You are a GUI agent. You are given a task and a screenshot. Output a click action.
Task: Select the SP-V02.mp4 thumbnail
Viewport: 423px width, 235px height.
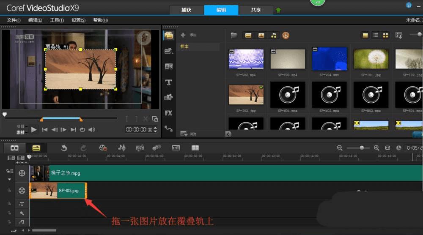tap(246, 59)
